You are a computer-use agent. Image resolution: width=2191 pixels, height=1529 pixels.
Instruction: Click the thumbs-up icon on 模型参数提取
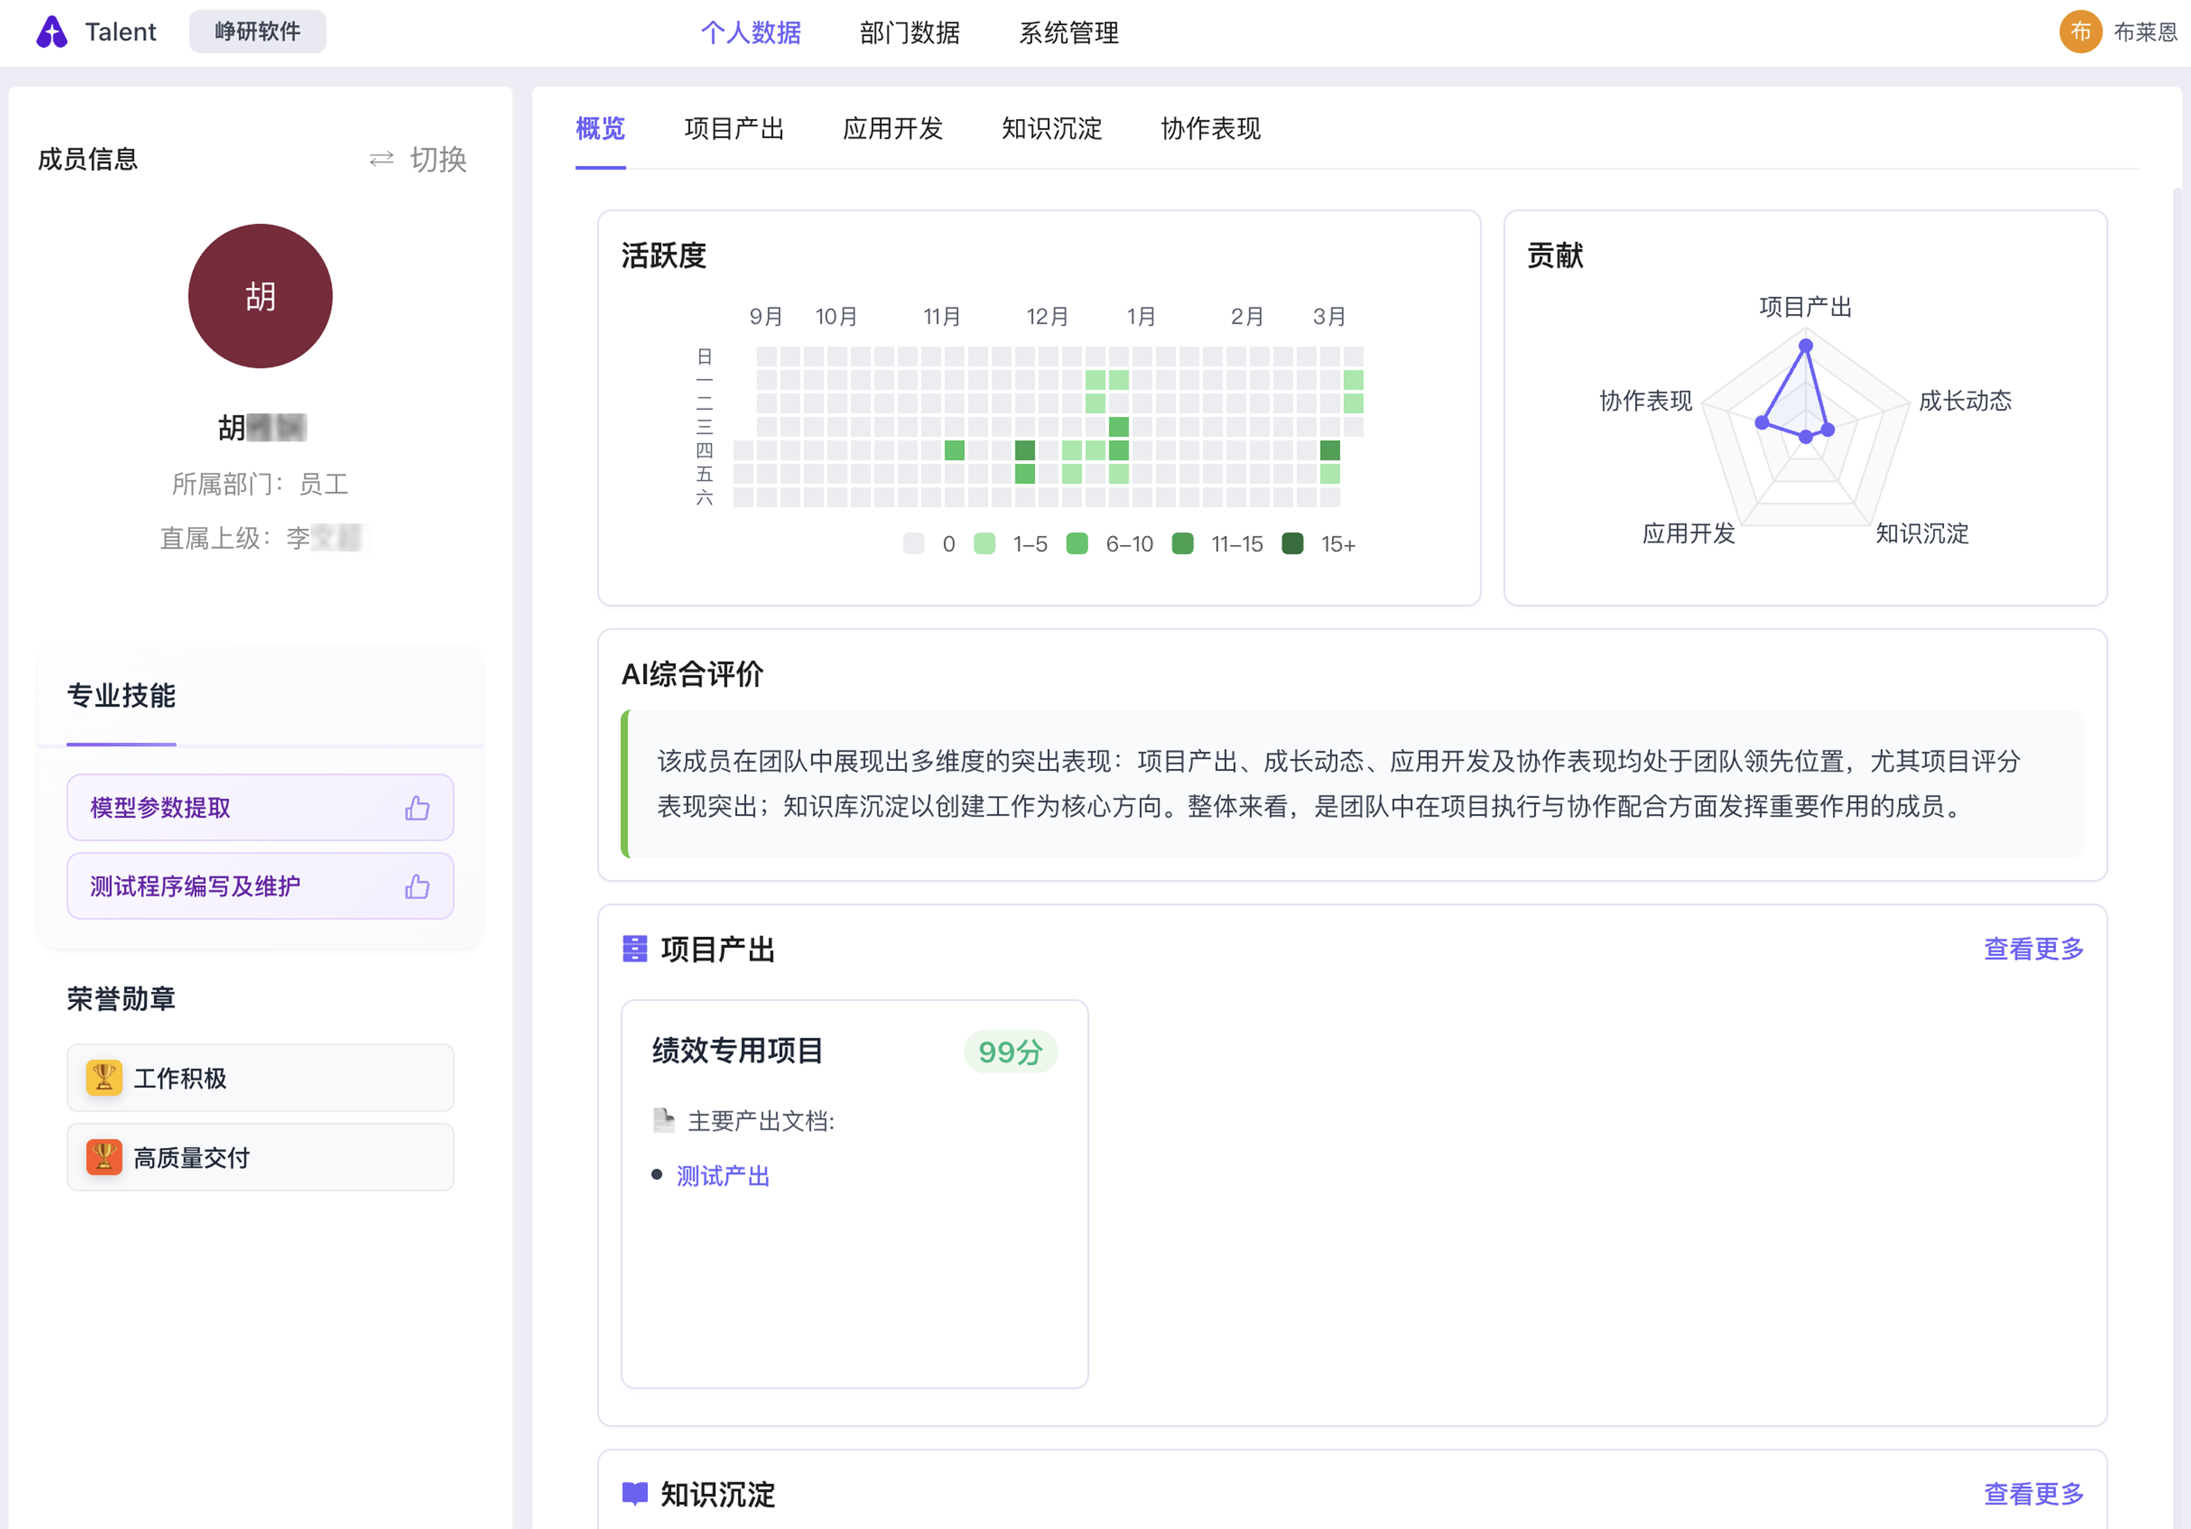click(x=417, y=808)
